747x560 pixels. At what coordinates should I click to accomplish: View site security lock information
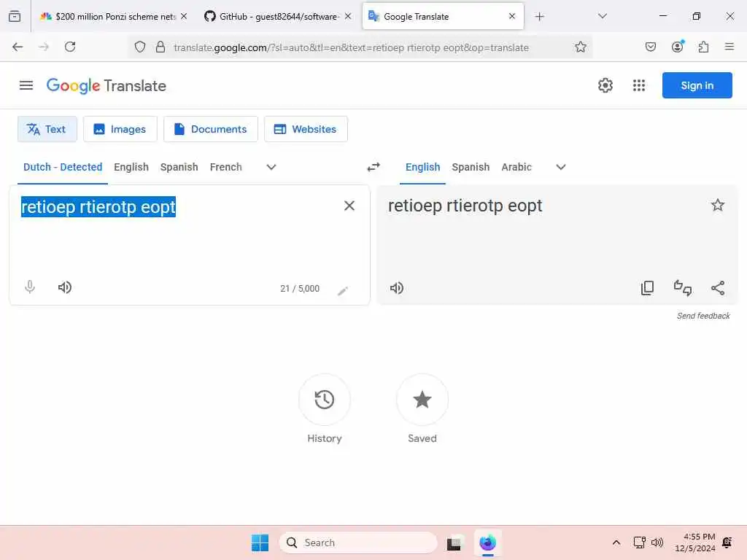160,47
